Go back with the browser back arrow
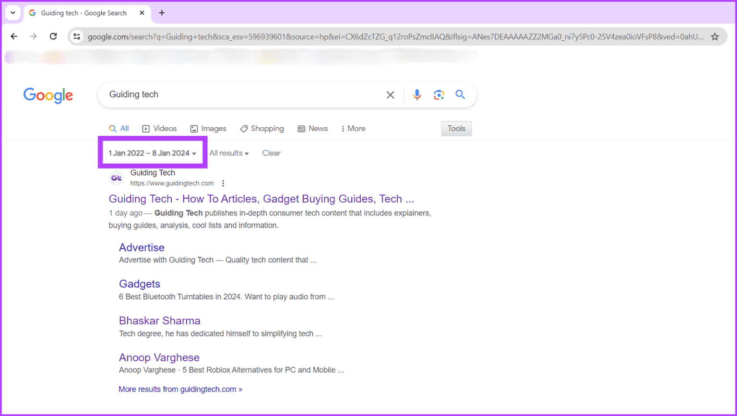The image size is (737, 416). tap(14, 36)
